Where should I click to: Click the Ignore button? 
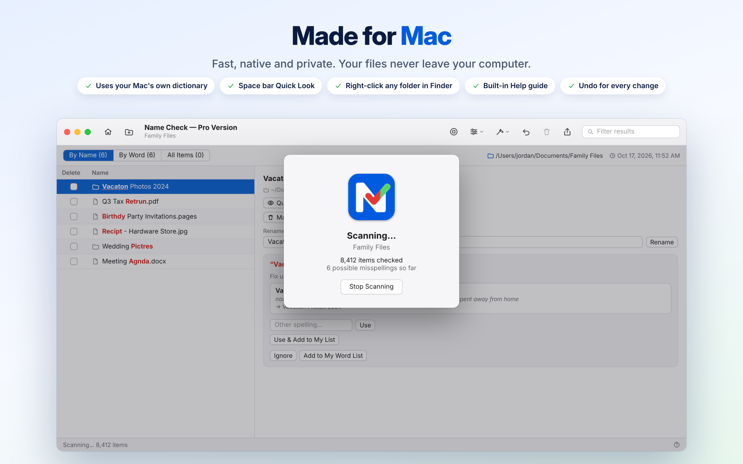[x=283, y=356]
